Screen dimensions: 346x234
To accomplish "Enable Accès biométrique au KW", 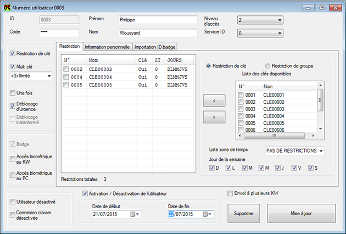I will (x=13, y=159).
